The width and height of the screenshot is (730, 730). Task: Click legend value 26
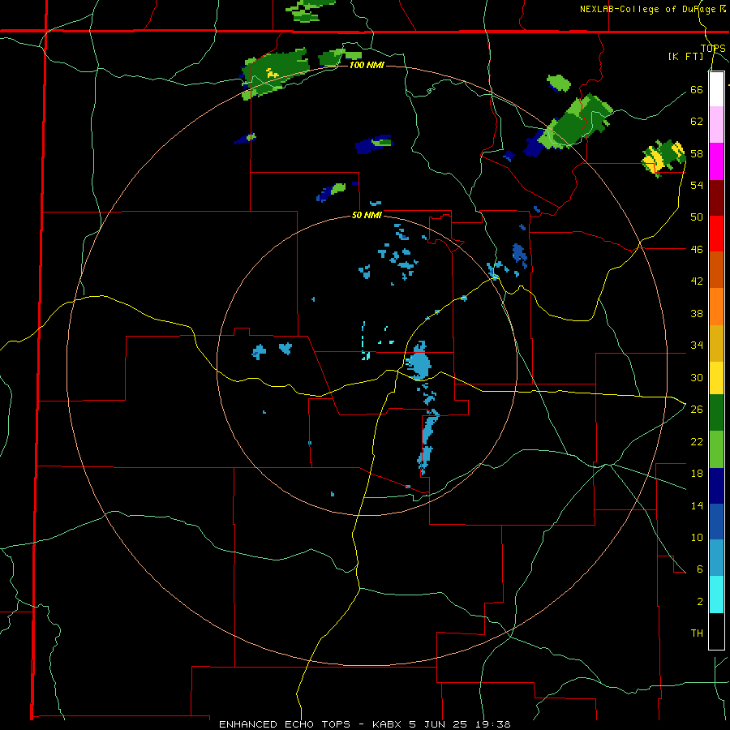[x=697, y=410]
